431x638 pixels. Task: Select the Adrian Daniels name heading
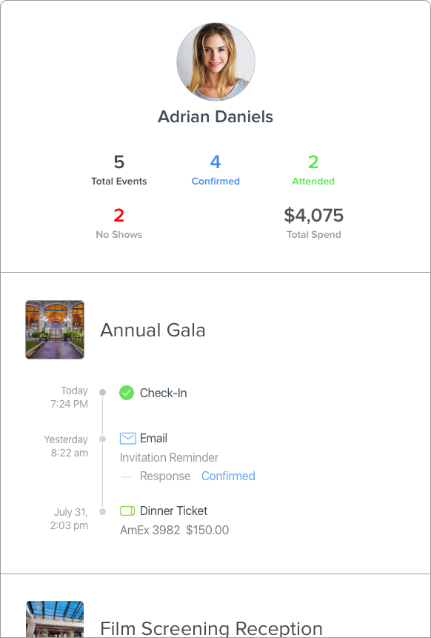pos(215,116)
